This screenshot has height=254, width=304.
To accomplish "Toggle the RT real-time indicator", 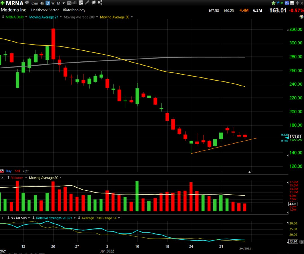I will pos(282,3).
